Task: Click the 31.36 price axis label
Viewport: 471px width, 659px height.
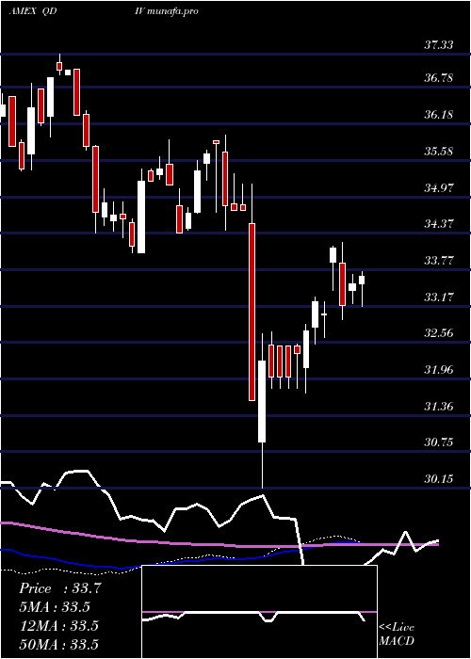Action: (x=439, y=407)
